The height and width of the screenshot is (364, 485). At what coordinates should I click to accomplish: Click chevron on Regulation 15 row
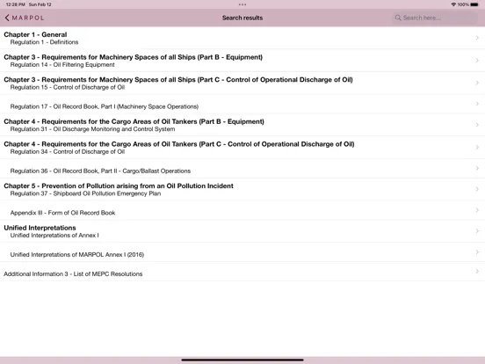tap(477, 83)
